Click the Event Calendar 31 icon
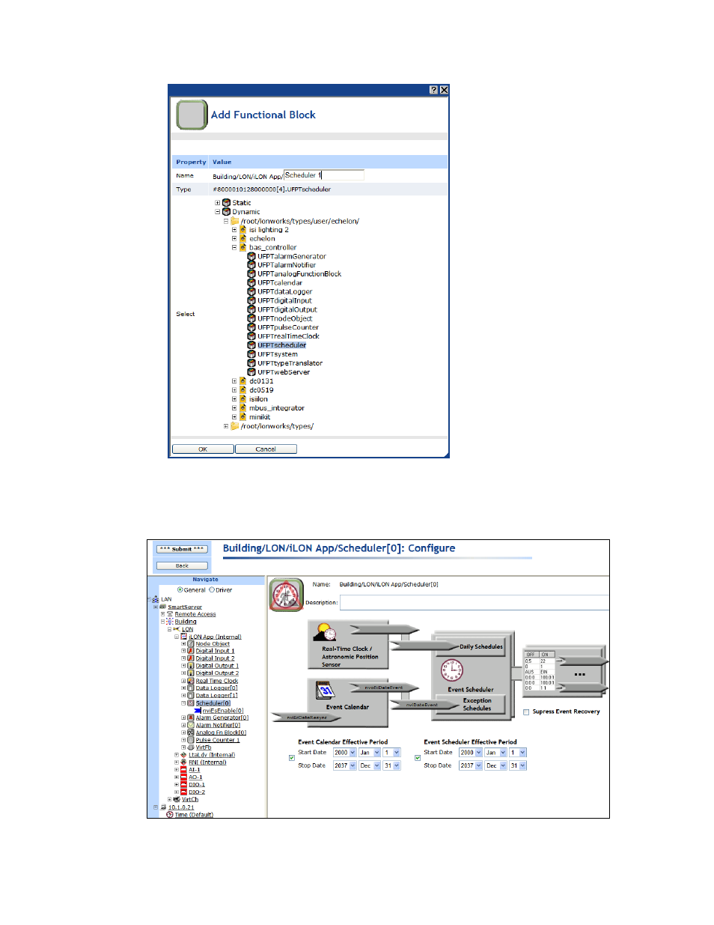 click(326, 690)
